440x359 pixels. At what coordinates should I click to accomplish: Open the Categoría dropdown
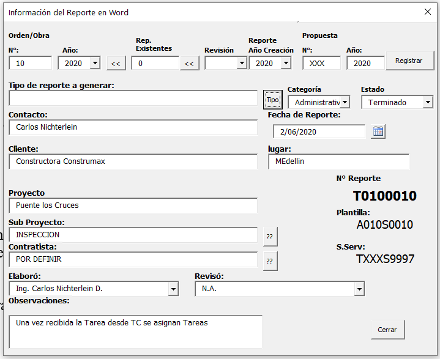345,102
